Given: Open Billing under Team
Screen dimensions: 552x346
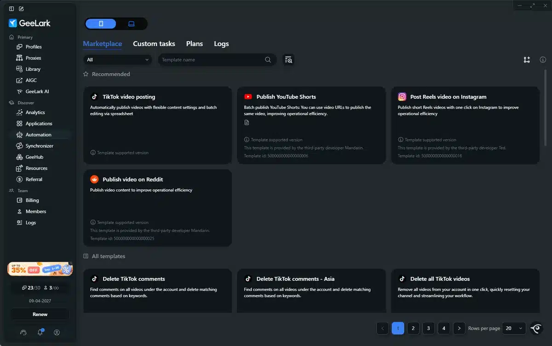Looking at the screenshot, I should point(32,200).
